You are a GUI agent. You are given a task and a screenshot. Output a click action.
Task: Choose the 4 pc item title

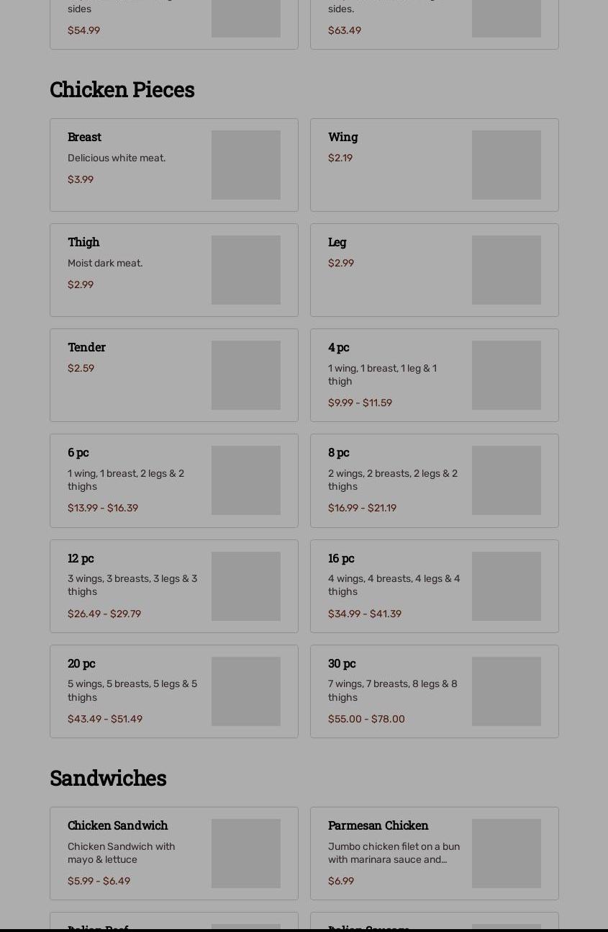pos(338,347)
